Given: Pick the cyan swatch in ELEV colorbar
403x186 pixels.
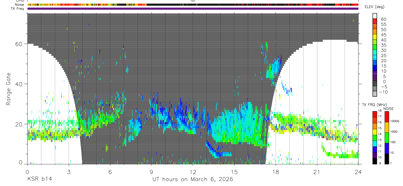Looking at the screenshot, I should pos(375,57).
